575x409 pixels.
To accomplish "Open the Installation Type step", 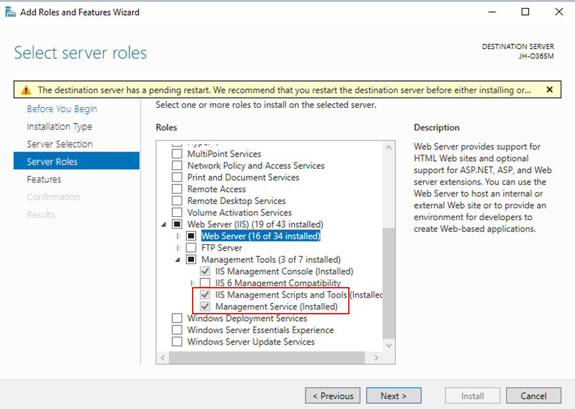I will [x=59, y=126].
